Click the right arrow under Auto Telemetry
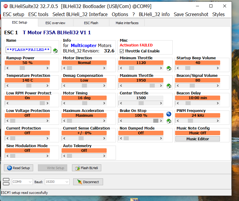The width and height of the screenshot is (239, 201). pos(104,156)
